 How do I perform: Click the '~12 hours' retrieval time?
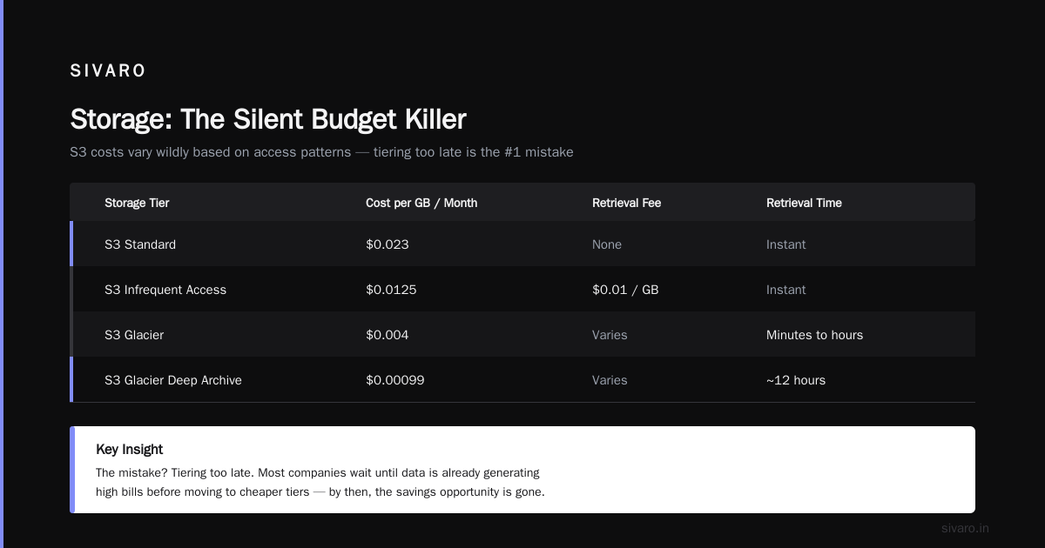[796, 380]
